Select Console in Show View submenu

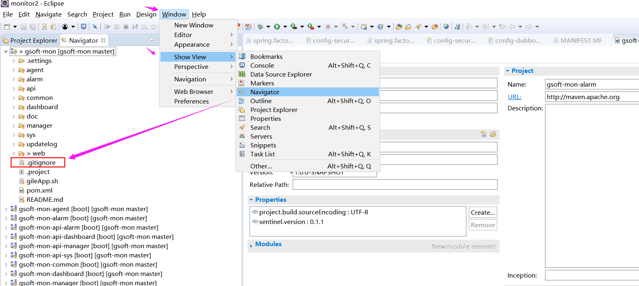pos(308,65)
